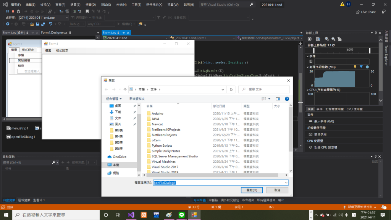Image resolution: width=391 pixels, height=220 pixels.
Task: Open file with toolbar folder icon
Action: point(32,24)
